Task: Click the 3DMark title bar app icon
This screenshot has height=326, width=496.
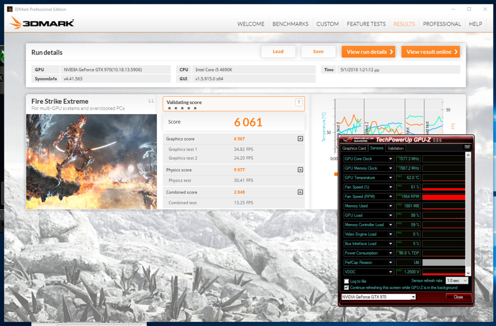Action: click(x=10, y=9)
